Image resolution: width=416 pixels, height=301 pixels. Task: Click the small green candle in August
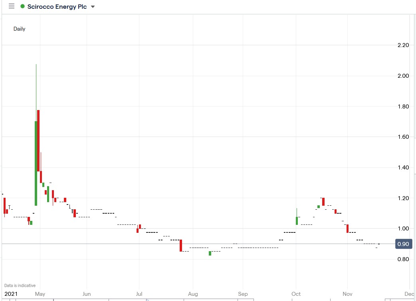pyautogui.click(x=210, y=253)
